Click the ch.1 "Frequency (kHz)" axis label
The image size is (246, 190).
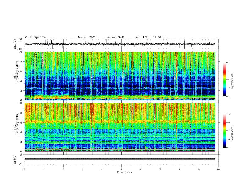point(17,72)
